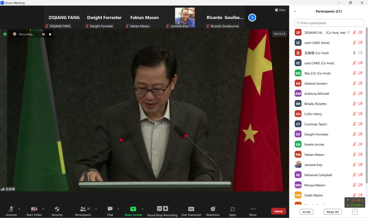Expand audio options arrow beside Unmute
The image size is (368, 218).
point(19,209)
